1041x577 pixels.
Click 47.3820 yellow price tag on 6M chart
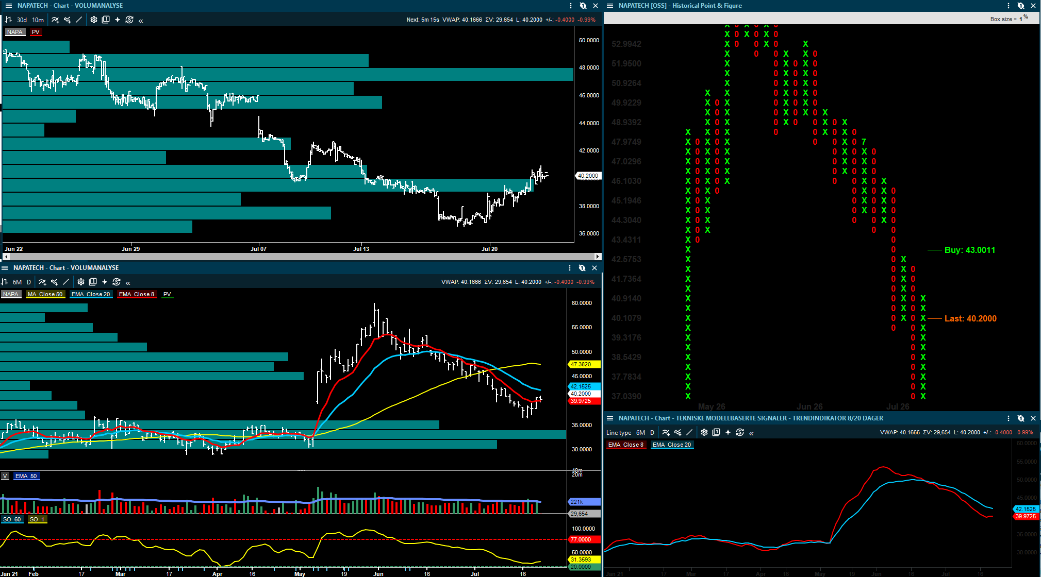pyautogui.click(x=584, y=364)
